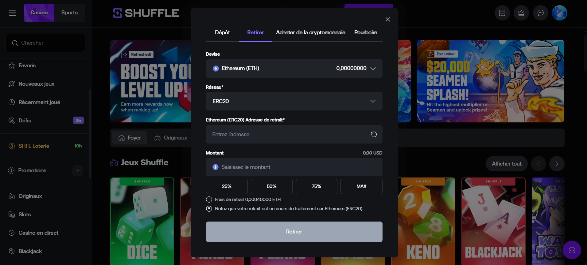Image resolution: width=587 pixels, height=265 pixels.
Task: Click the Jeux Shuffle section heading
Action: click(144, 162)
